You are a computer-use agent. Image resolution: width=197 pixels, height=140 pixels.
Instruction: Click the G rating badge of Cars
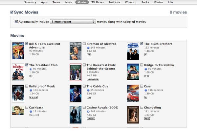click(x=146, y=97)
